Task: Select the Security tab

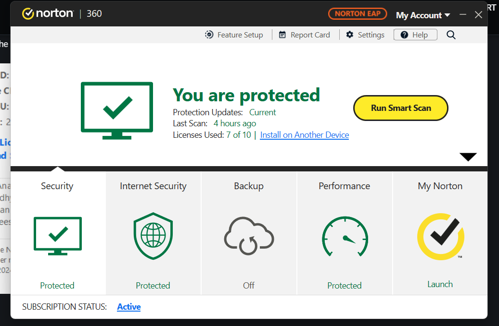Action: [x=57, y=186]
